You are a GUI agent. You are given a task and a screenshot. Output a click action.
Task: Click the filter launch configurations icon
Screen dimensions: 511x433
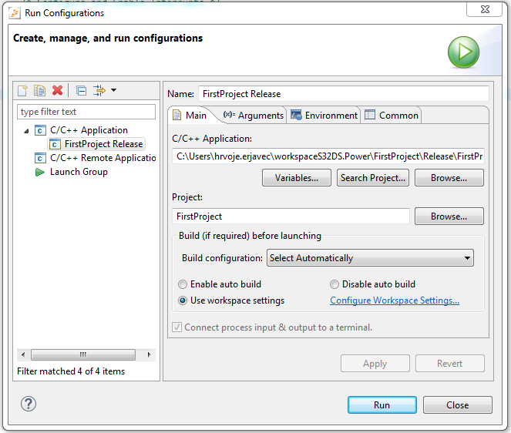[x=99, y=91]
